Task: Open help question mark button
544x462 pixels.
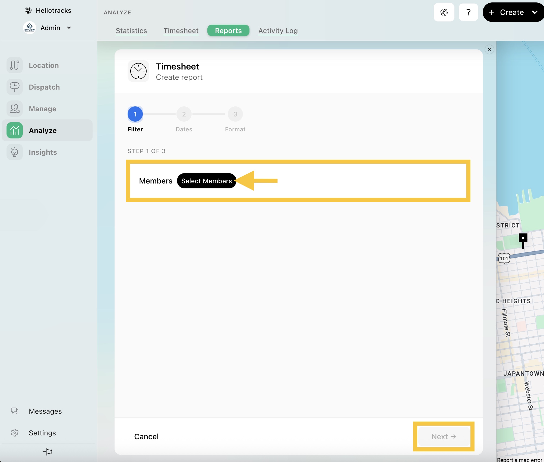Action: tap(468, 12)
